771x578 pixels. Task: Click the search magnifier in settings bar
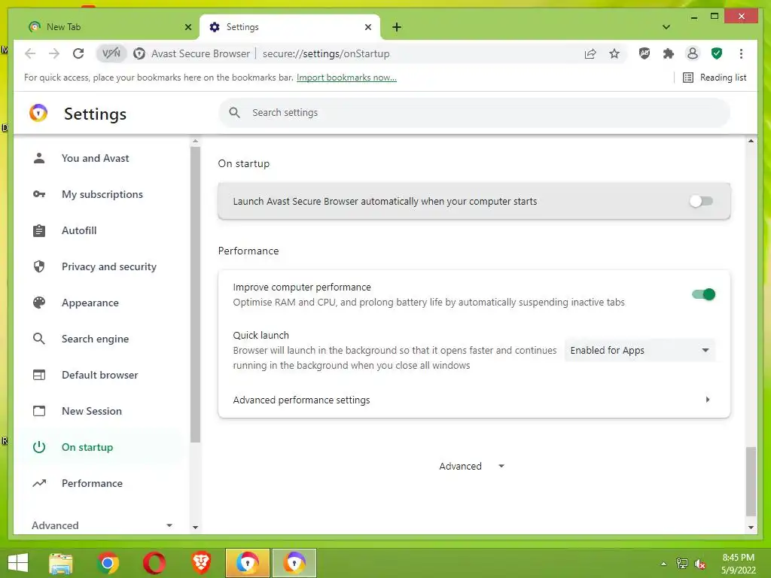coord(235,113)
